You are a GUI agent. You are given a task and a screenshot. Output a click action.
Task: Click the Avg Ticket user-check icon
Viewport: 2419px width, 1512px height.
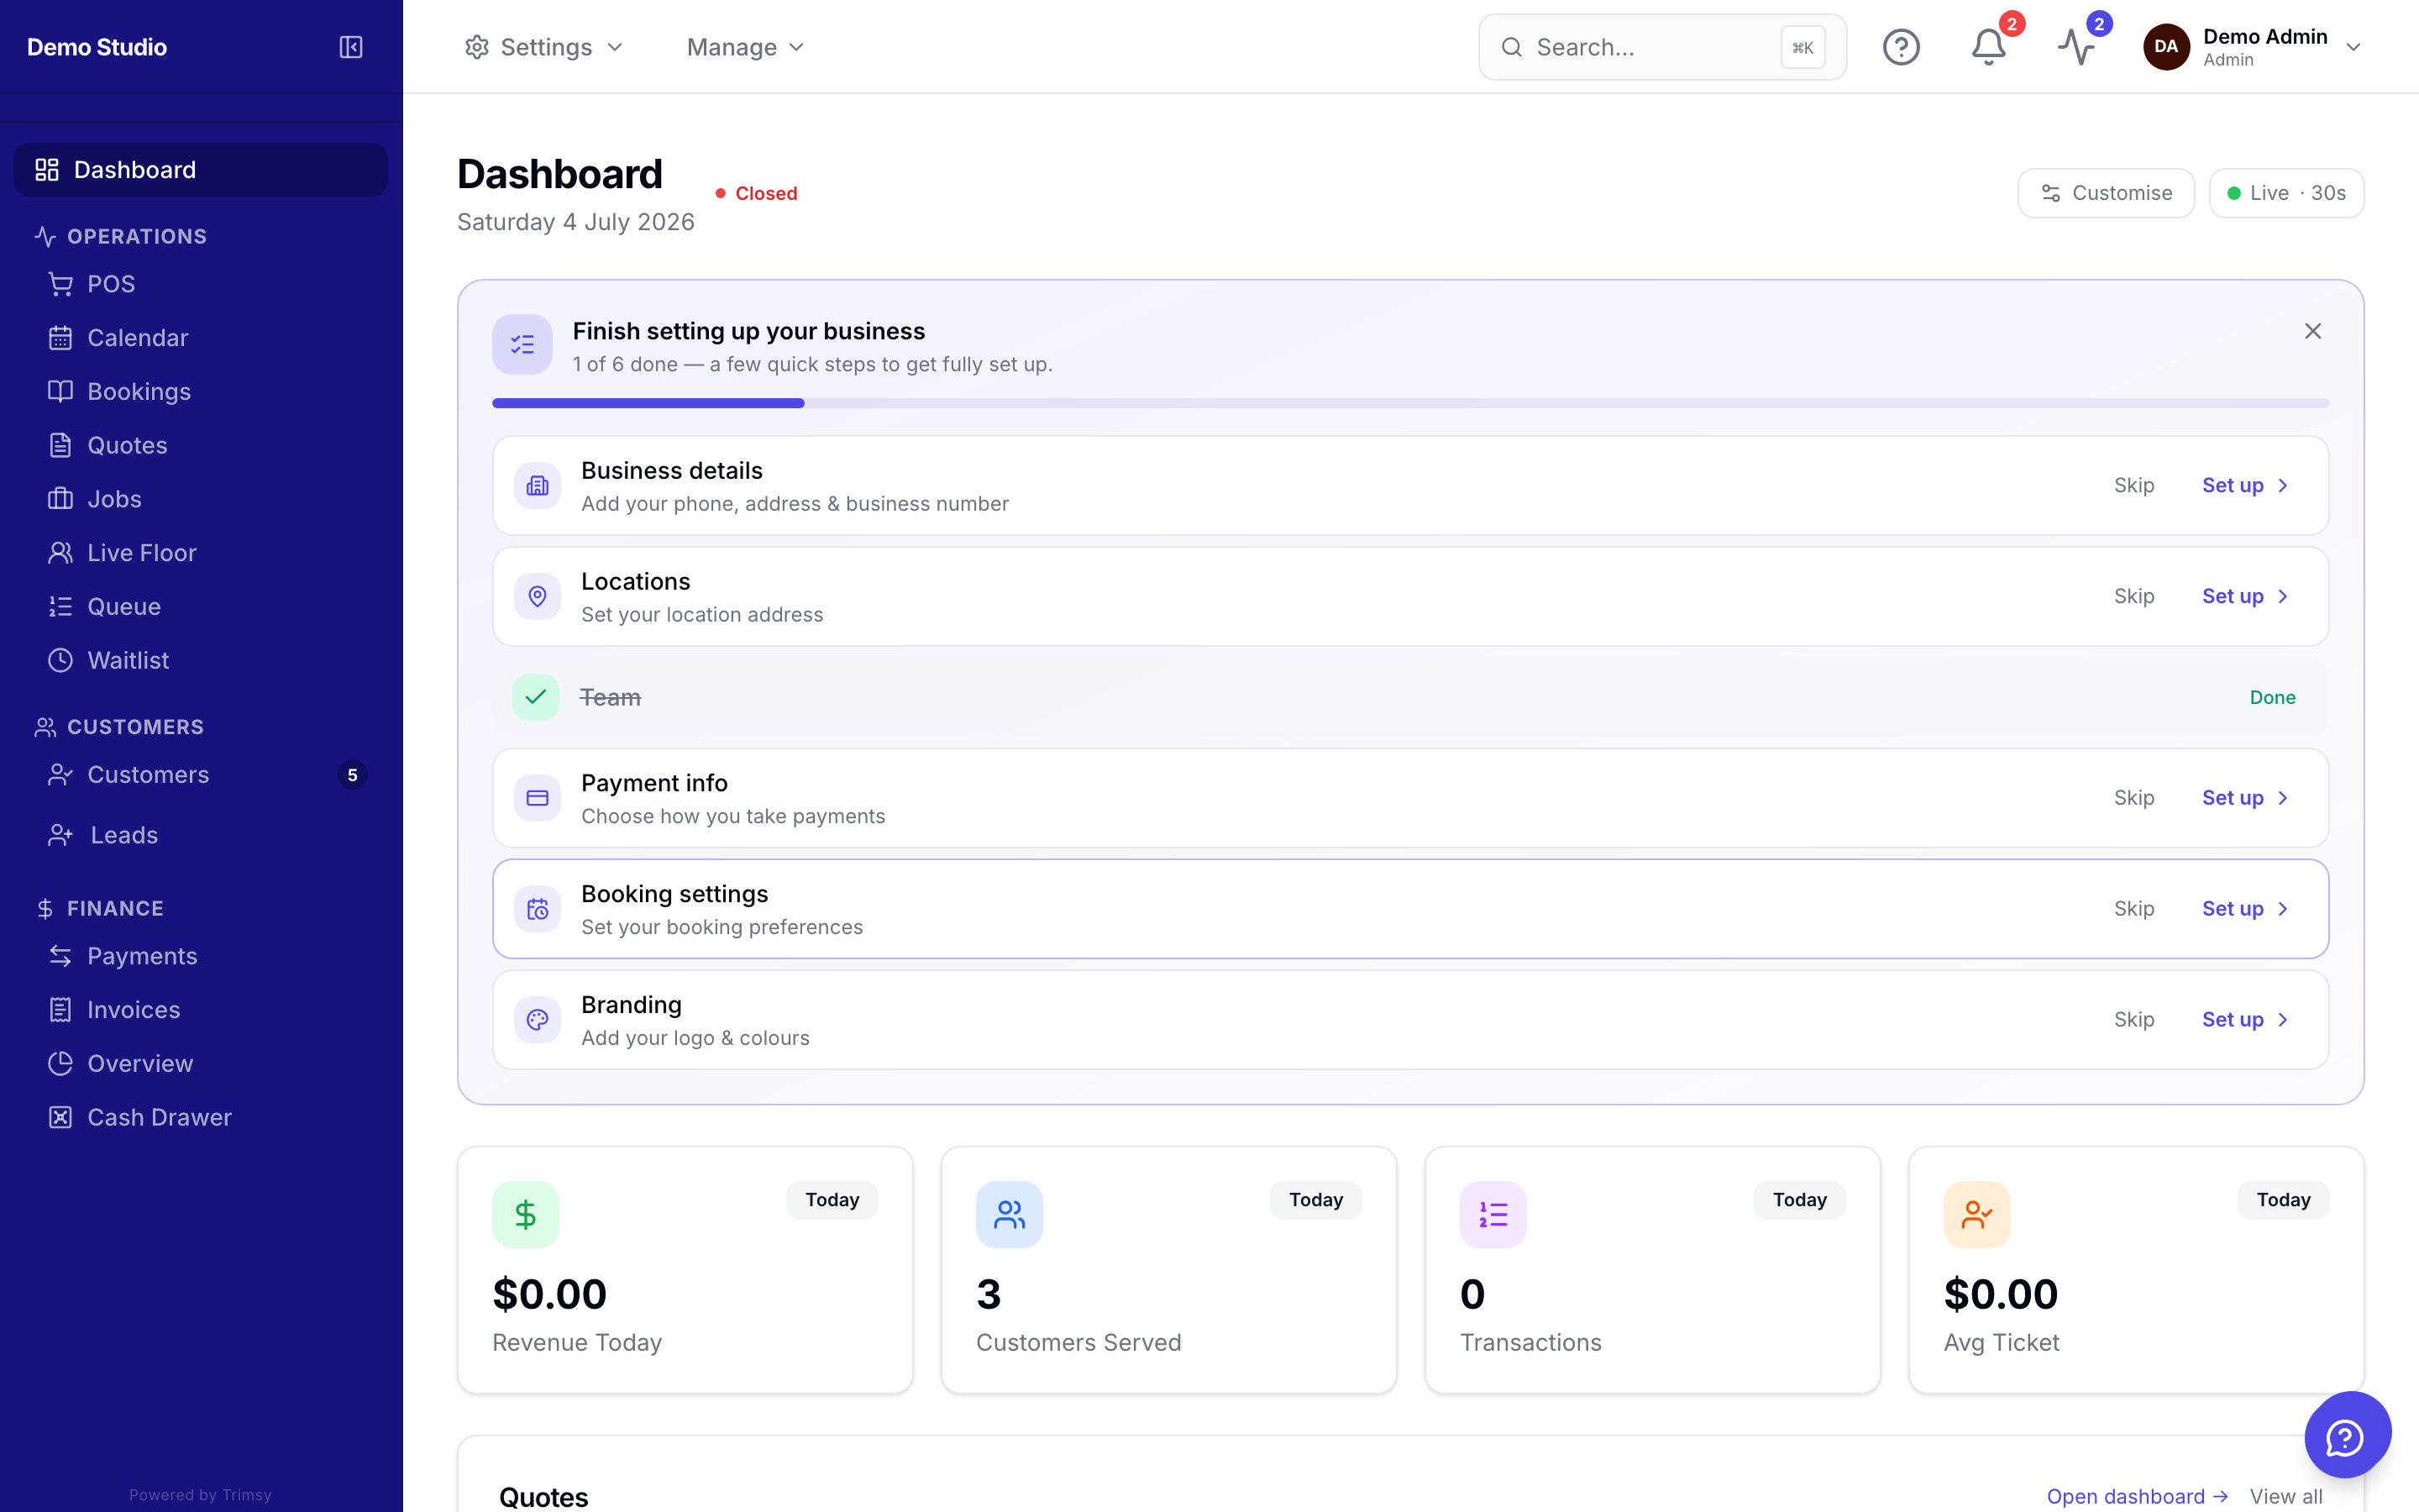pyautogui.click(x=1977, y=1215)
